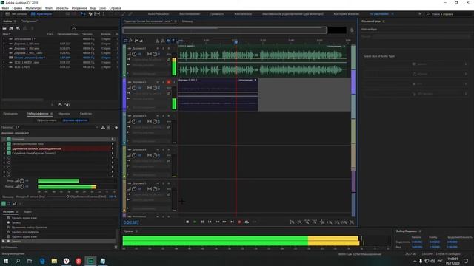The image size is (474, 266).
Task: Show the inputs/outputs track view
Action: [126, 41]
